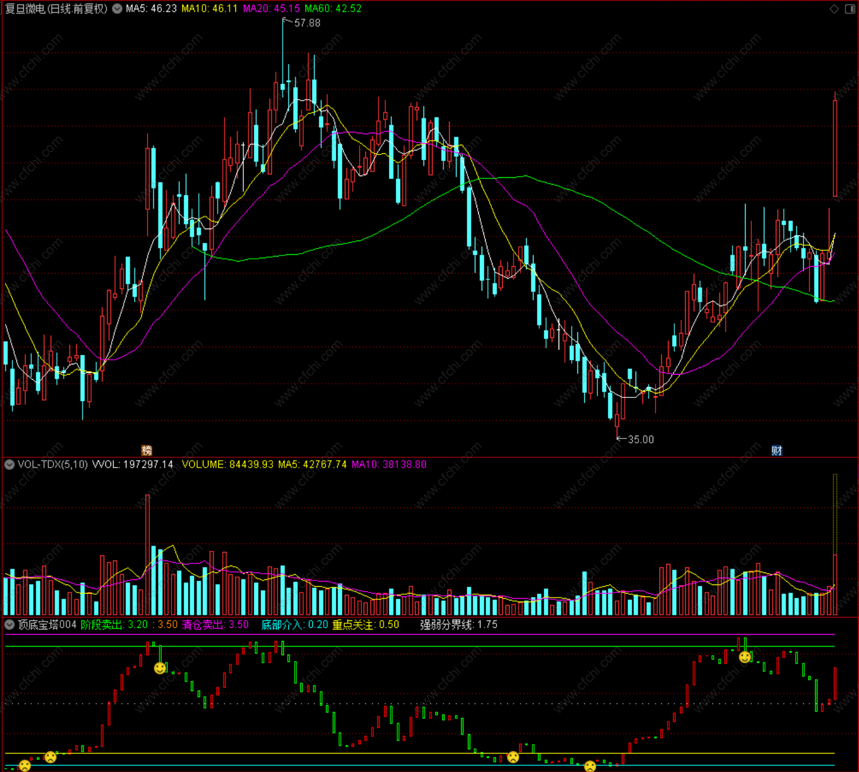Click the VOLUME: 84439.93 value
Screen dimensions: 859x772
[x=227, y=465]
